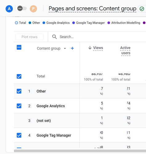Click the blue A avatar badge
The width and height of the screenshot is (146, 154).
[9, 9]
